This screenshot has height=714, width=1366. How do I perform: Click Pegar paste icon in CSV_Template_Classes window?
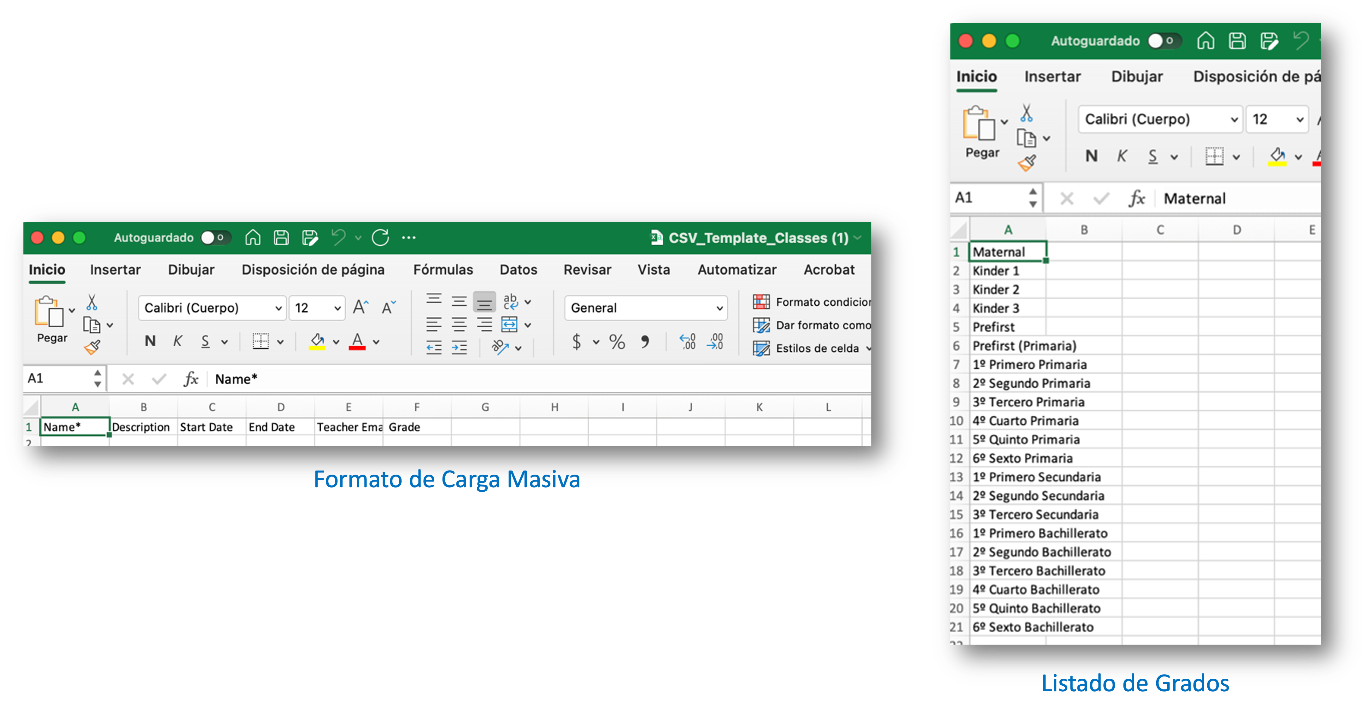tap(49, 311)
